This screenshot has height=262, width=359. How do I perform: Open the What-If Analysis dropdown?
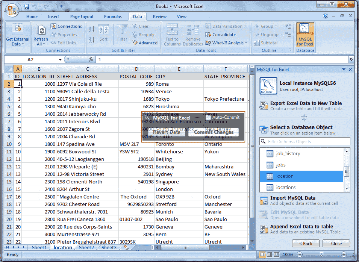(226, 43)
